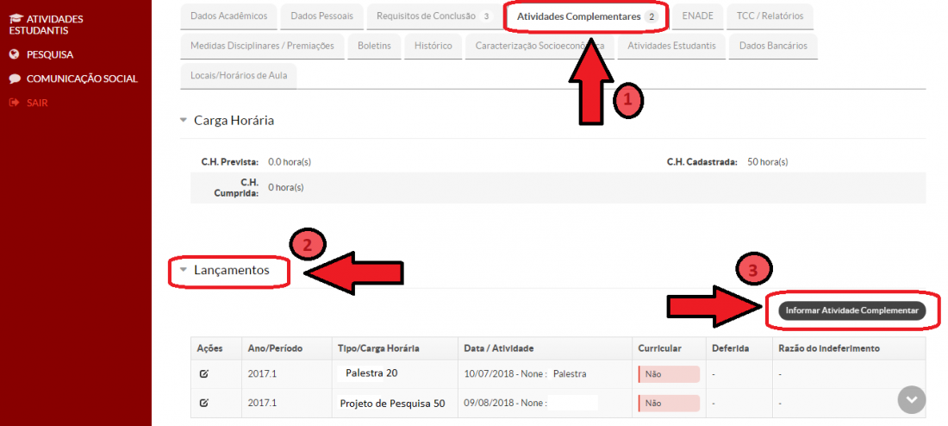Click the graduation cap icon beside Atividades Estudantis
The image size is (948, 426).
pyautogui.click(x=16, y=19)
